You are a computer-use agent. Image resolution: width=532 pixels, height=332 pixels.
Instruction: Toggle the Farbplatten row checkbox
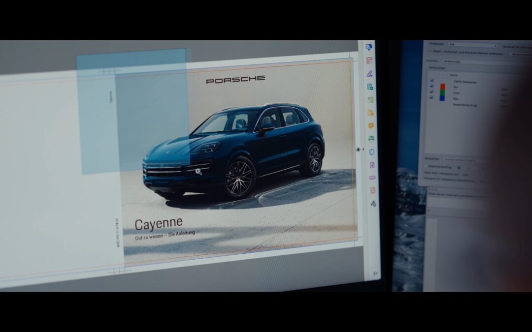432,81
